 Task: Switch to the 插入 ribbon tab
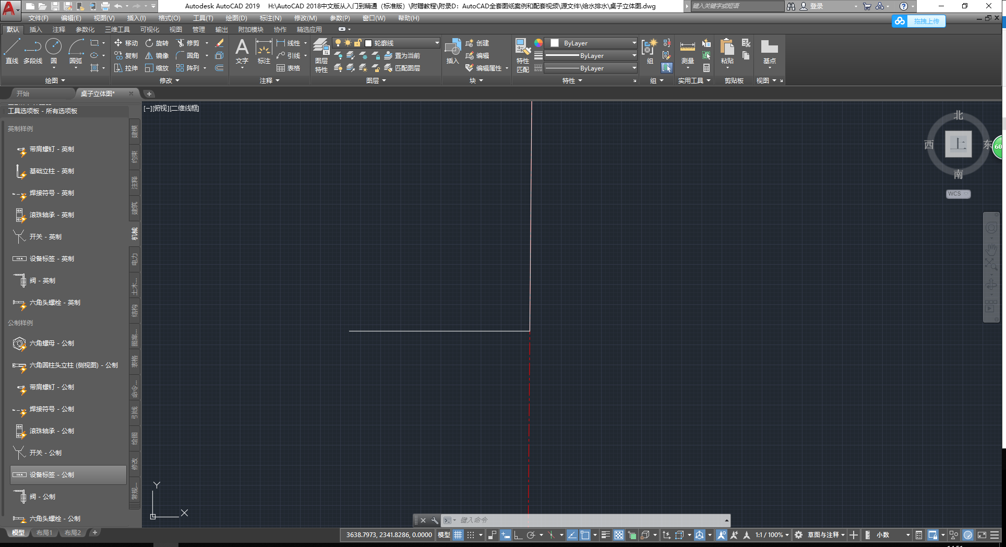(35, 29)
